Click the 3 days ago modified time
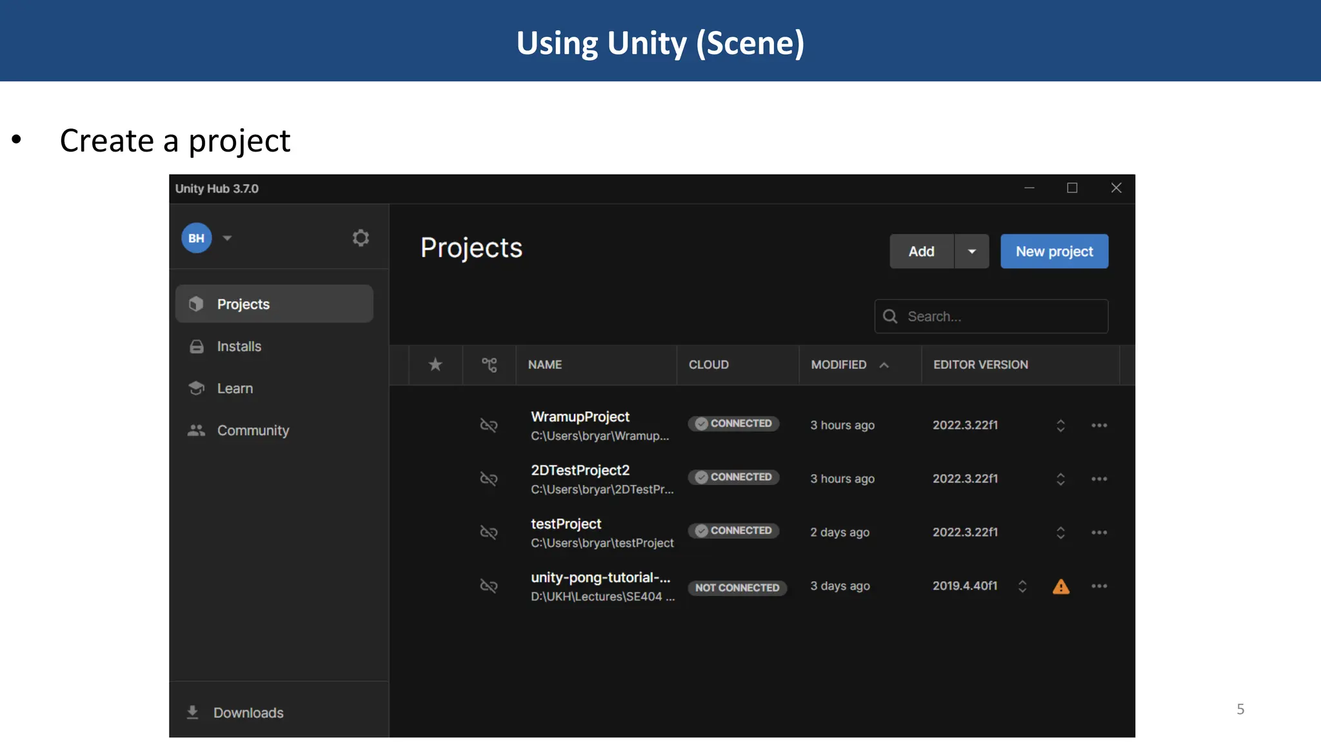Screen dimensions: 1321x743 tap(840, 586)
